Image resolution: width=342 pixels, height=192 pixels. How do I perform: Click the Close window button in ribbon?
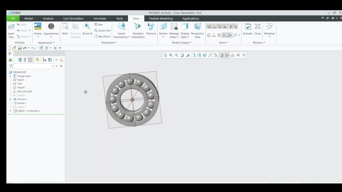(258, 29)
